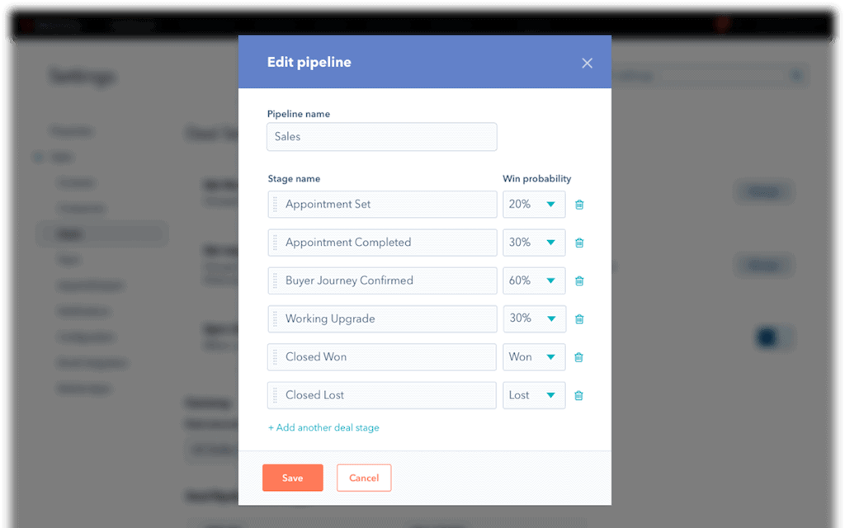
Task: Edit the Pipeline name field
Action: click(x=381, y=137)
